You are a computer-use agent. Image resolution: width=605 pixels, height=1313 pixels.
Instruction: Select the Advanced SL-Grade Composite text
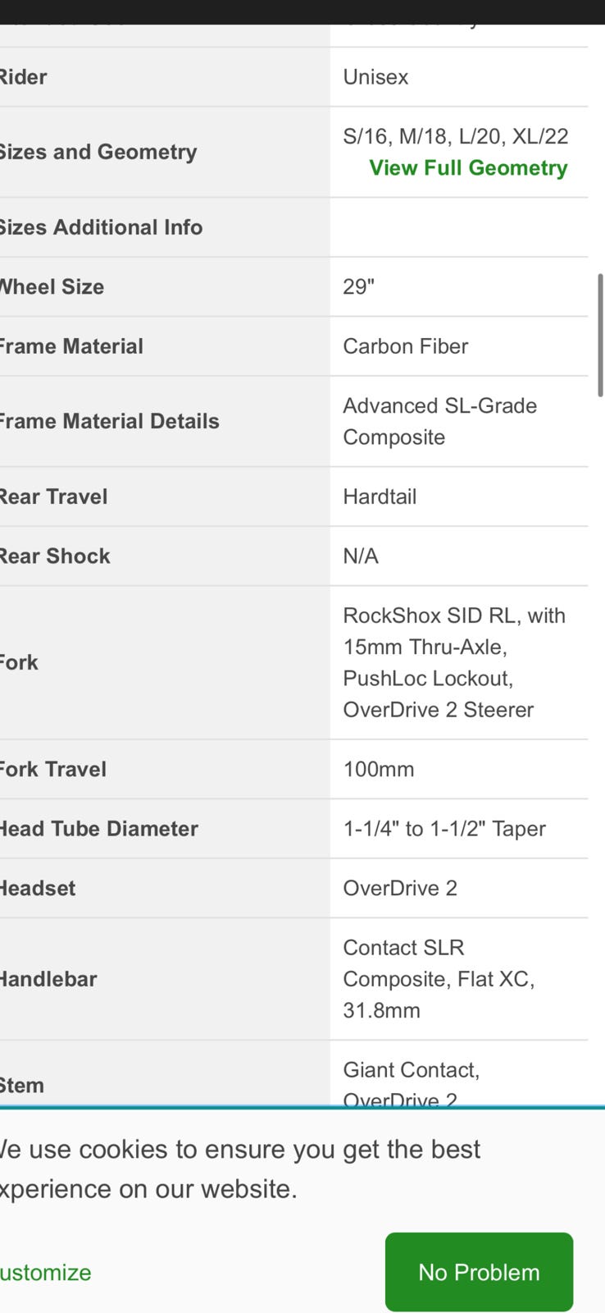tap(439, 421)
